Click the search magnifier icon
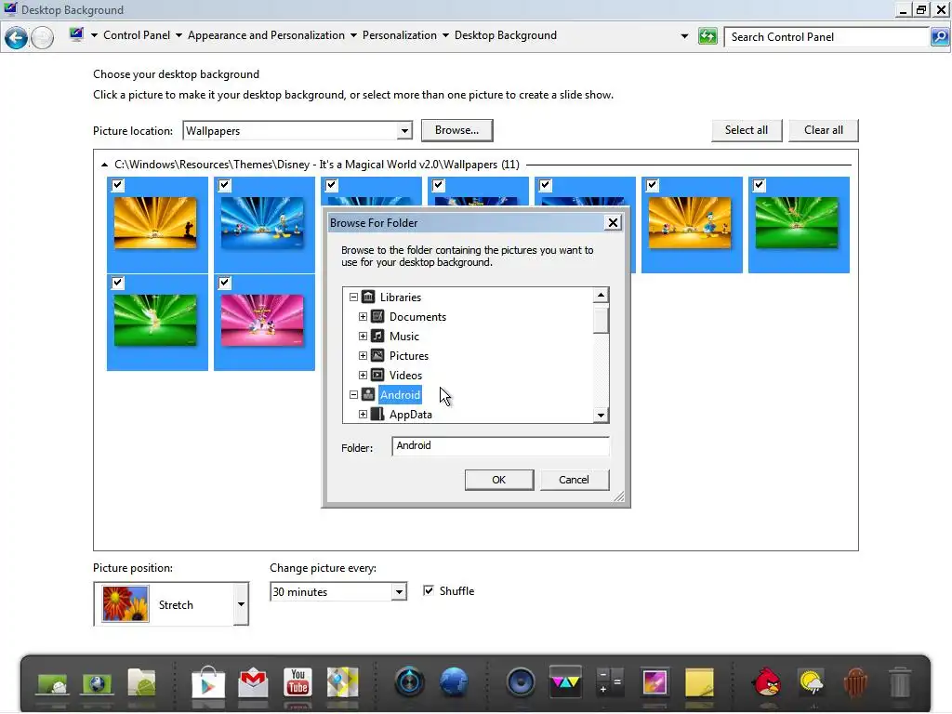952x714 pixels. point(939,36)
